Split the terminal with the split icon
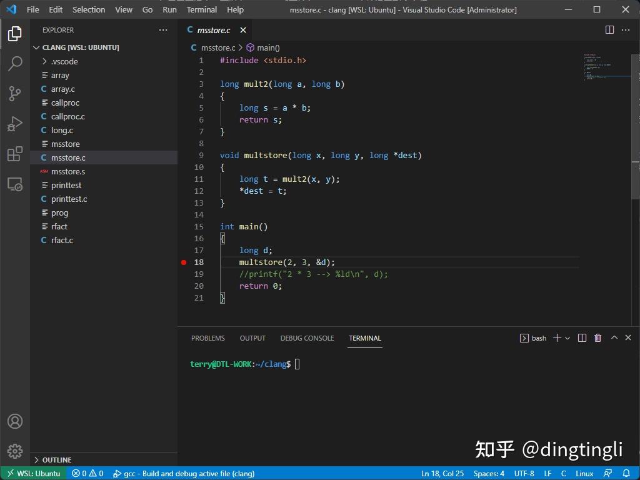The image size is (640, 480). (582, 337)
